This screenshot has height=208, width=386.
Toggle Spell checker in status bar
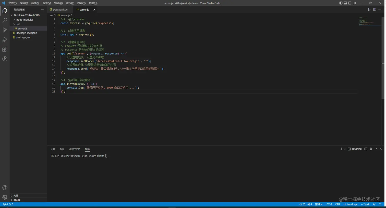(365, 204)
